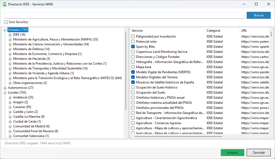Check the Mapa base service
This screenshot has height=159, width=275.
133,67
